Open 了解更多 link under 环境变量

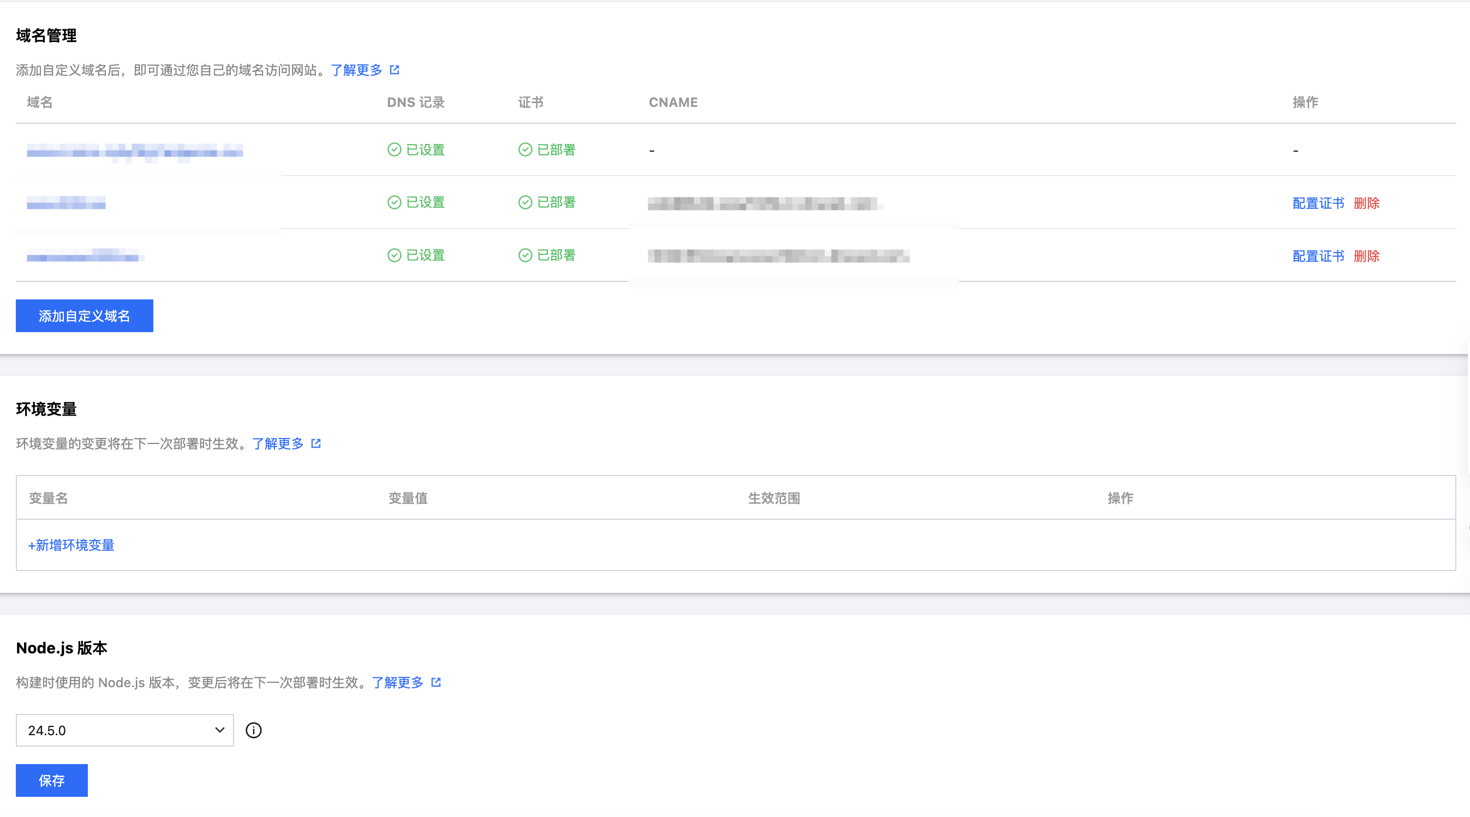278,444
